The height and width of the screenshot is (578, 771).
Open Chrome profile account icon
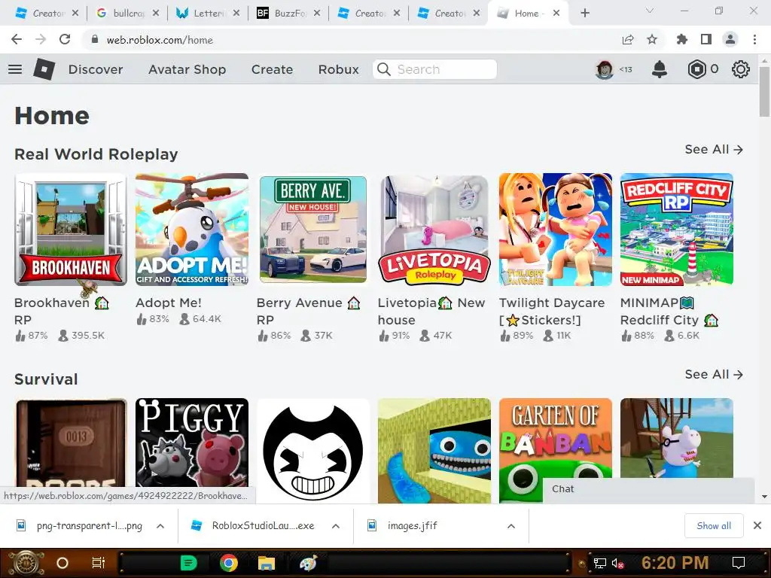[x=730, y=39]
